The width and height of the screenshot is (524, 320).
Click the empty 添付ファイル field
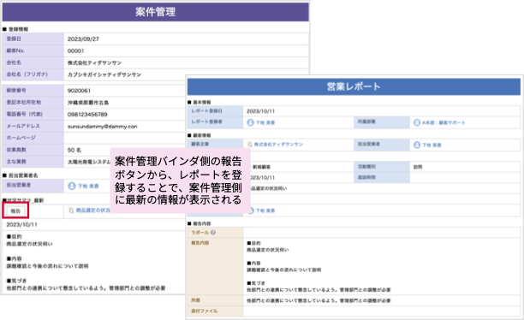pyautogui.click(x=382, y=311)
